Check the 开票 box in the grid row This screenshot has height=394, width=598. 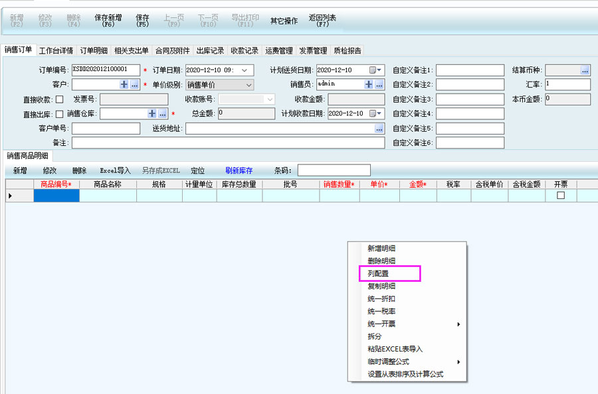click(560, 196)
